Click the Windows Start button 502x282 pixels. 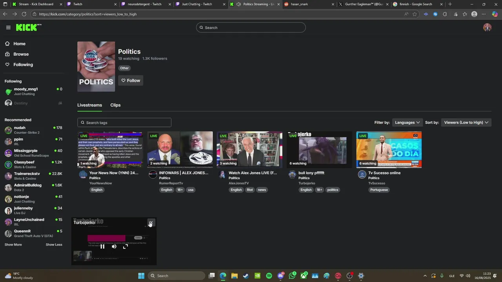[x=141, y=276]
